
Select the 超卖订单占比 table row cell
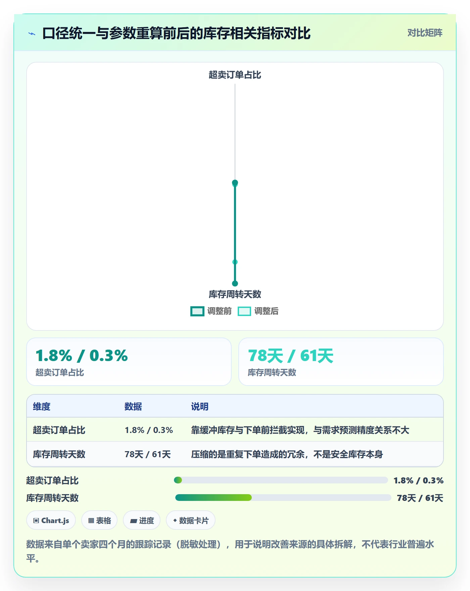point(59,430)
